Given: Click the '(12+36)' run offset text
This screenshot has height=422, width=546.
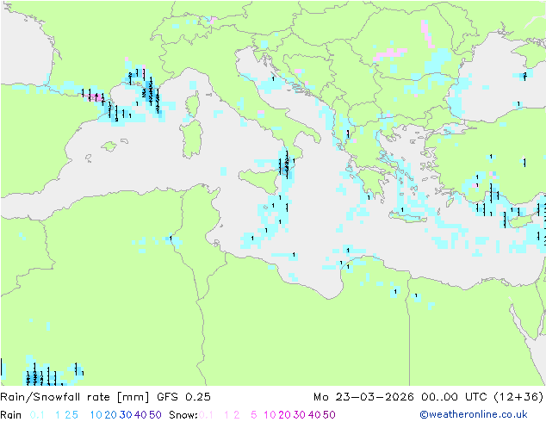Looking at the screenshot, I should (518, 397).
